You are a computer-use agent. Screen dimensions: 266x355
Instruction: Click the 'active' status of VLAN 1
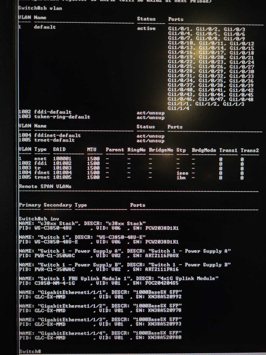[146, 28]
